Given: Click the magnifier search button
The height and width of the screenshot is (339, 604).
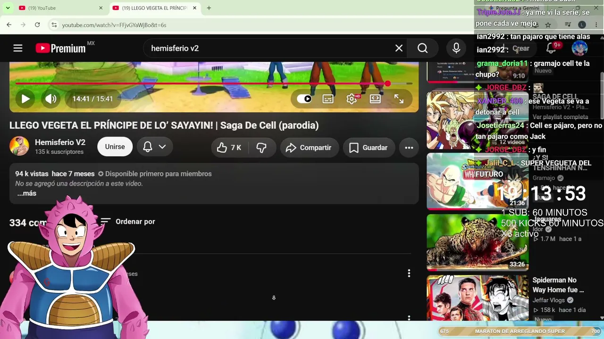Looking at the screenshot, I should (x=422, y=48).
